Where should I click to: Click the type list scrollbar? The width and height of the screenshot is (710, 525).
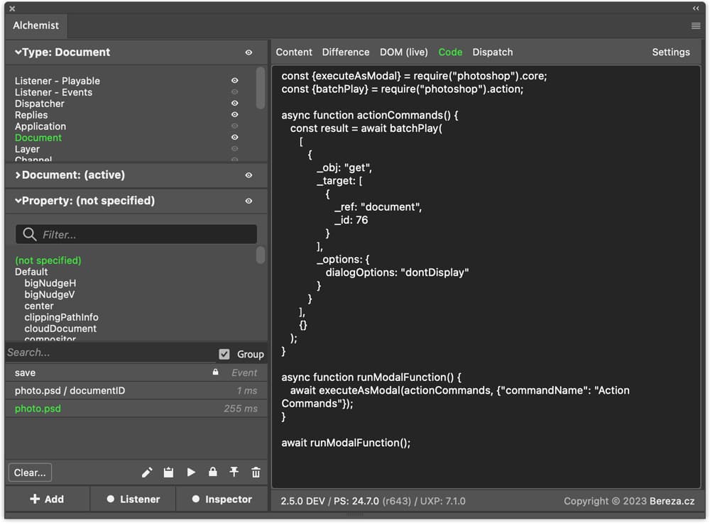pyautogui.click(x=261, y=87)
